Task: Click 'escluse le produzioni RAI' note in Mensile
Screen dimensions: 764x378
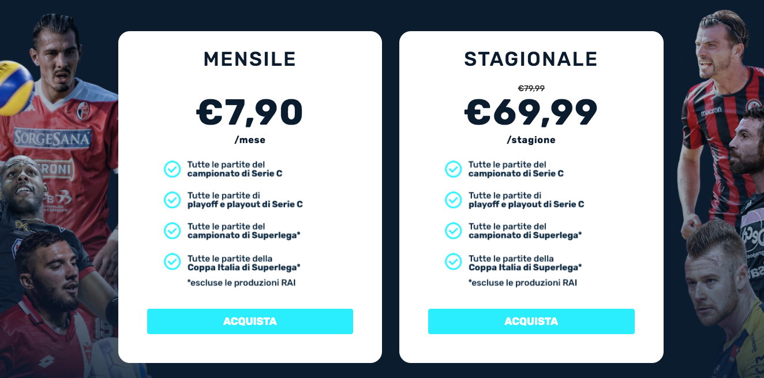Action: click(x=241, y=283)
